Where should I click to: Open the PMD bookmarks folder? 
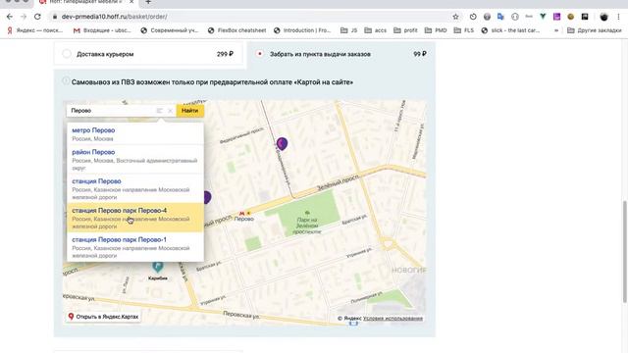coord(436,30)
